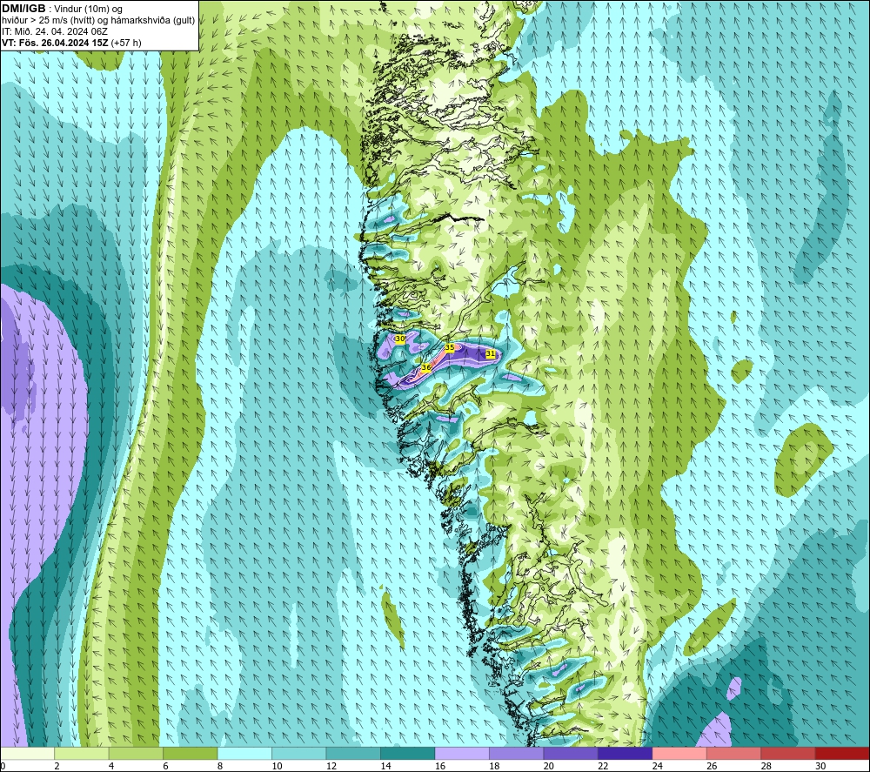Select the 18–20 m/s purple legend swatch

tap(517, 753)
